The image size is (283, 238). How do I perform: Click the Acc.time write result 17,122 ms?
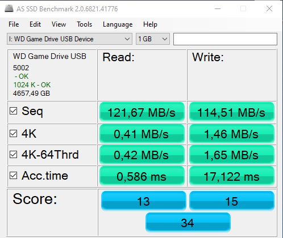(x=232, y=176)
